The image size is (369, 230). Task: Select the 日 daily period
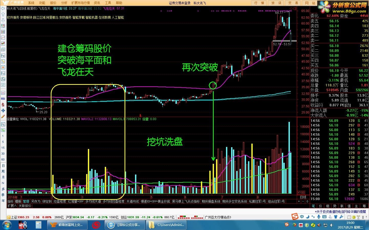3,166
